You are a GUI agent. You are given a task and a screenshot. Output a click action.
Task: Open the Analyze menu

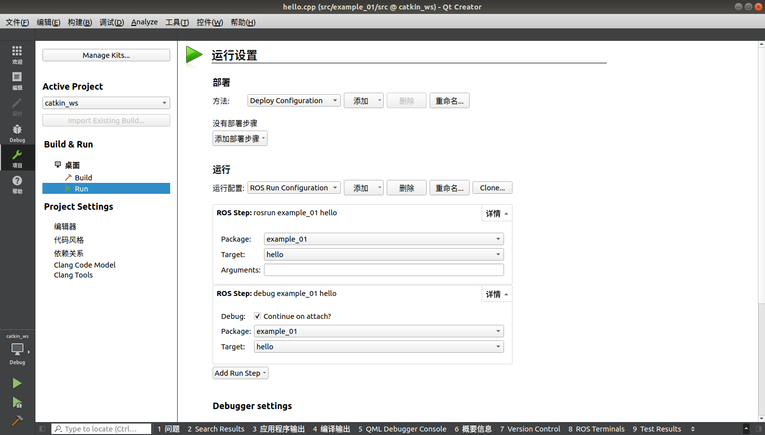144,22
